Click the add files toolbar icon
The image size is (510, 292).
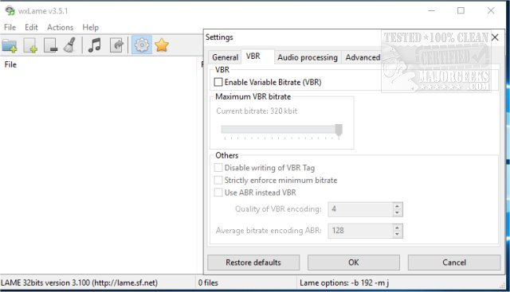[x=30, y=45]
